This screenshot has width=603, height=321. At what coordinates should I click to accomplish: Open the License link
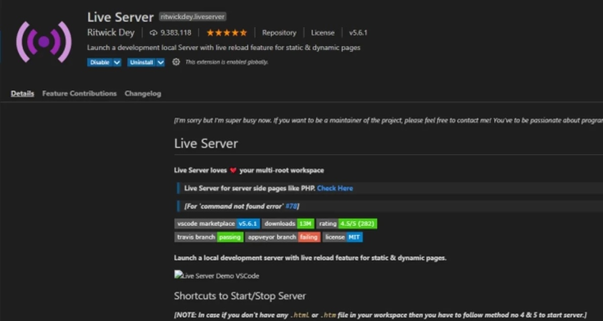click(x=323, y=33)
